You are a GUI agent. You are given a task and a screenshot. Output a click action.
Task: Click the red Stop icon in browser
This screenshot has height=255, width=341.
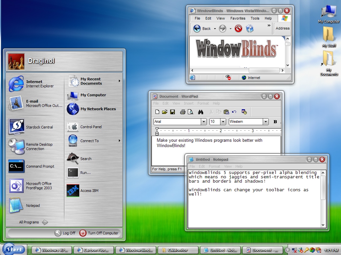click(238, 29)
